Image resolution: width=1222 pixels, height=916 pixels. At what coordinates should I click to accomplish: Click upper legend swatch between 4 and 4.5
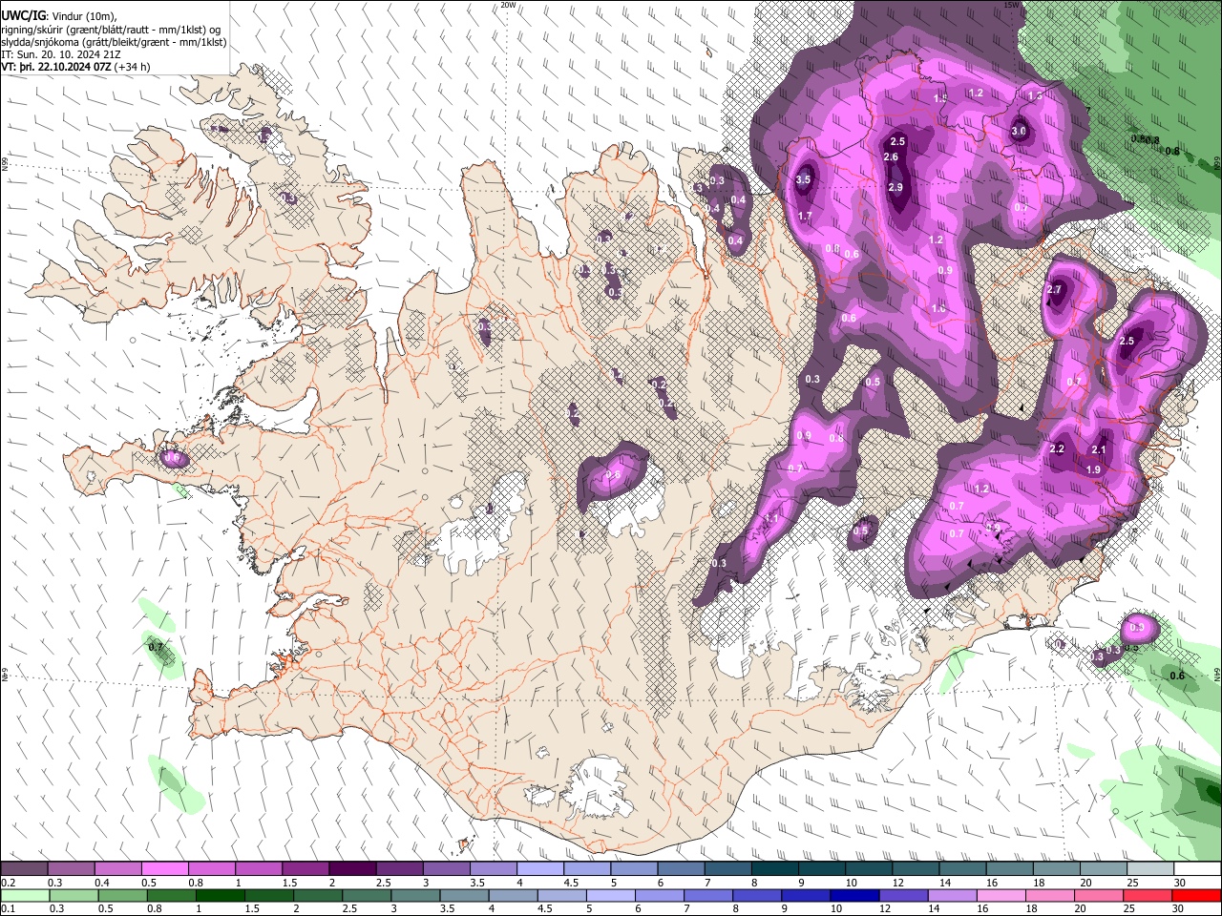pyautogui.click(x=539, y=869)
